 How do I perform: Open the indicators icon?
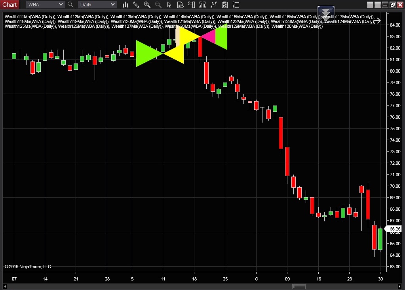click(203, 5)
